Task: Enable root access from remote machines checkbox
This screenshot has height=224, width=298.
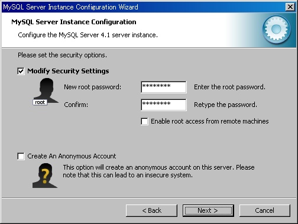Action: (144, 121)
